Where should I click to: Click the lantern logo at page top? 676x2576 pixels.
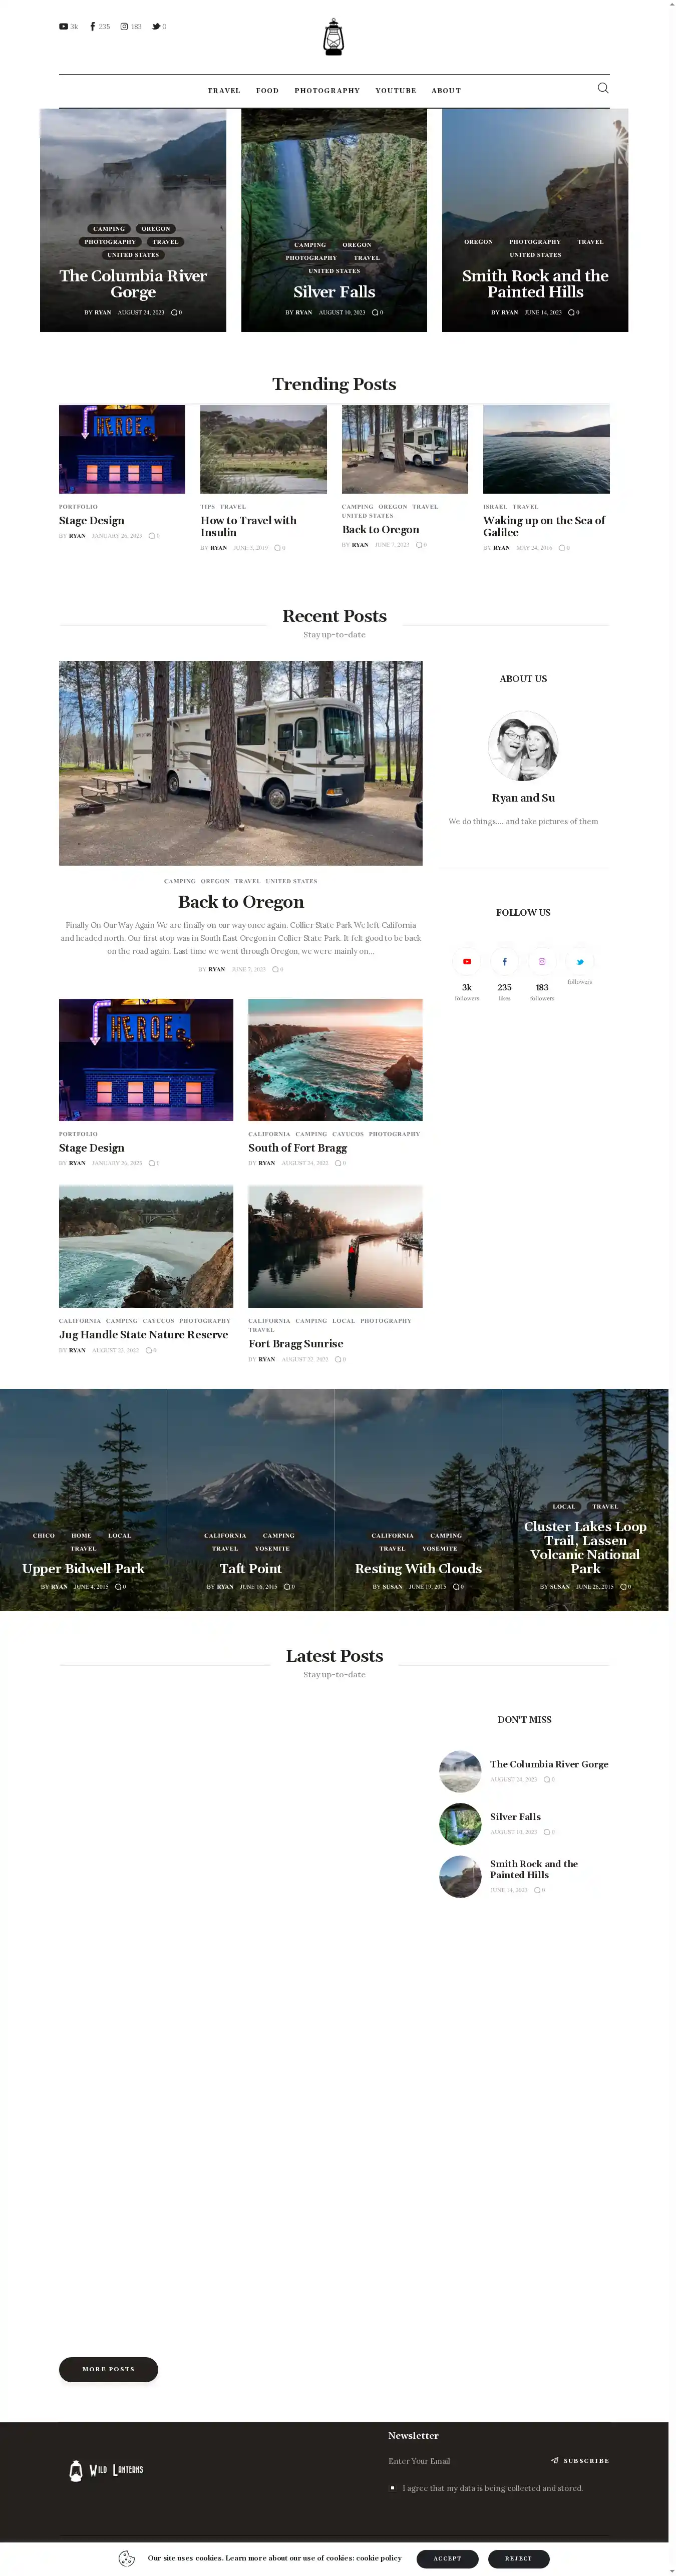coord(334,37)
